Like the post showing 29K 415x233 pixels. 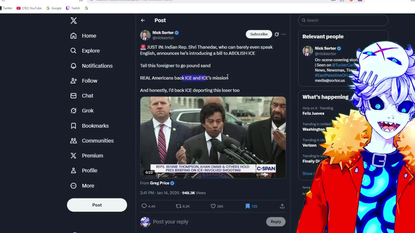coord(213,206)
